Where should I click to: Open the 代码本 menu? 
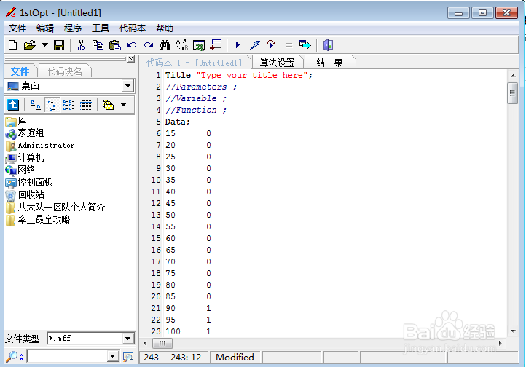click(133, 28)
